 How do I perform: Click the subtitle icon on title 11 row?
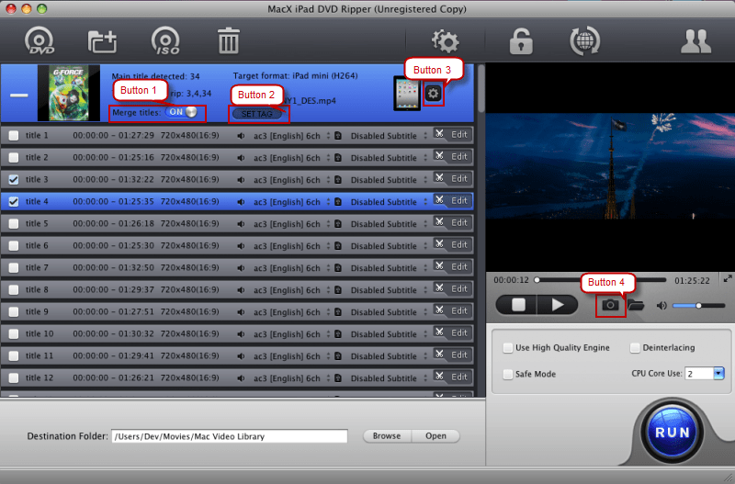click(338, 356)
